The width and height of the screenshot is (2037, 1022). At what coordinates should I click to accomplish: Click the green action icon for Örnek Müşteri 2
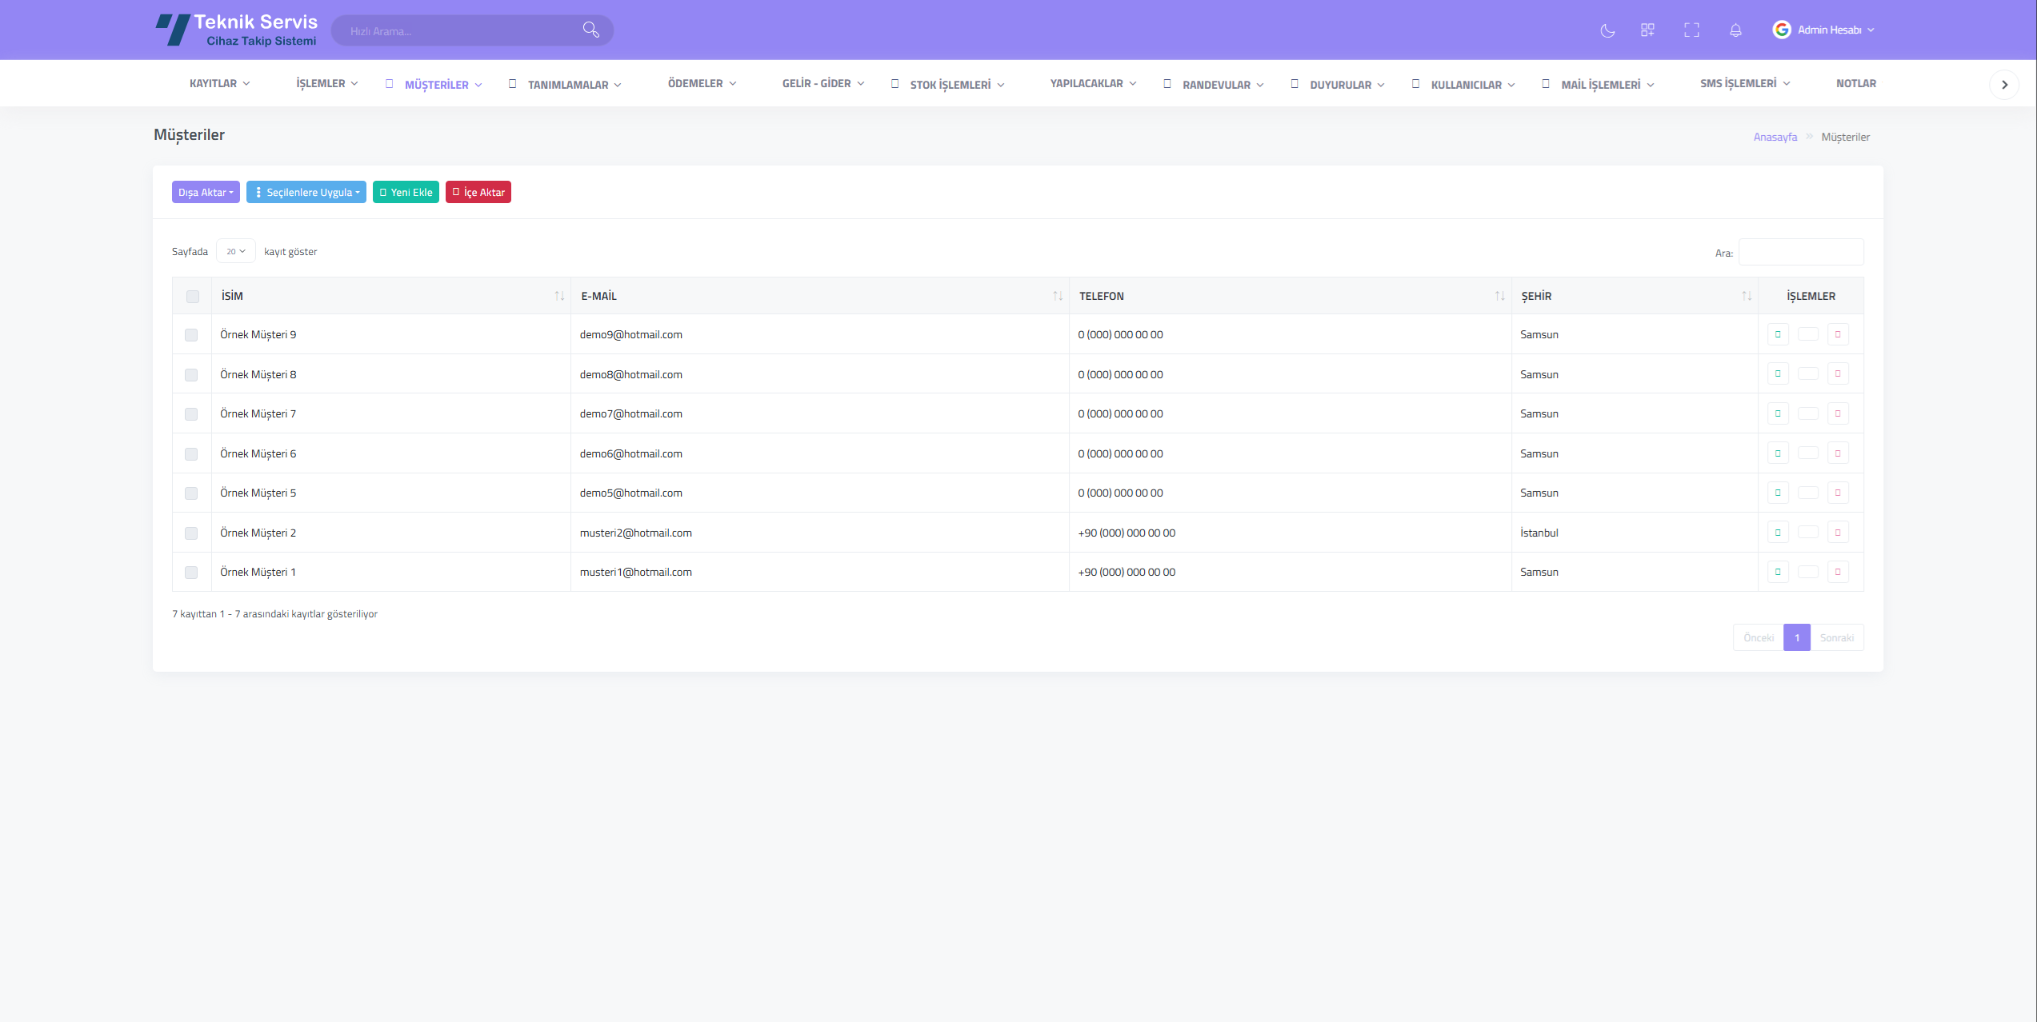(x=1778, y=533)
